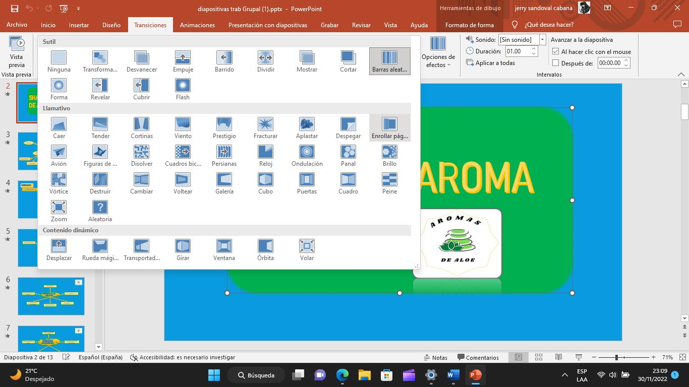Choose the Zoom transition
This screenshot has height=387, width=689.
point(59,211)
